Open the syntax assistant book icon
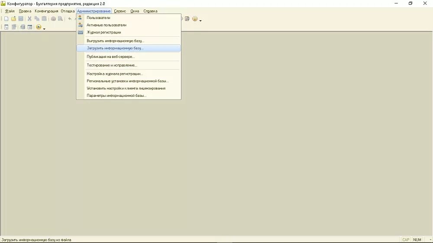 (187, 19)
